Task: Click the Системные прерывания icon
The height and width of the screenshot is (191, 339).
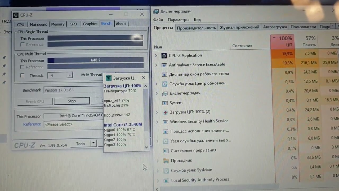Action: coord(166,151)
